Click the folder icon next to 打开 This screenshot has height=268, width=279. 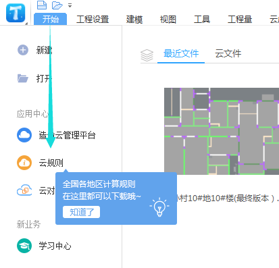[x=23, y=78]
